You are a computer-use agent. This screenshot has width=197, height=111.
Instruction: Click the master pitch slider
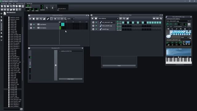tap(55, 8)
